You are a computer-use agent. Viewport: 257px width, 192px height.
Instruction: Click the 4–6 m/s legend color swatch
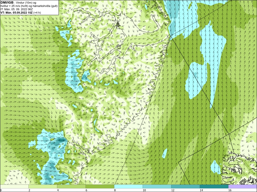(71, 186)
